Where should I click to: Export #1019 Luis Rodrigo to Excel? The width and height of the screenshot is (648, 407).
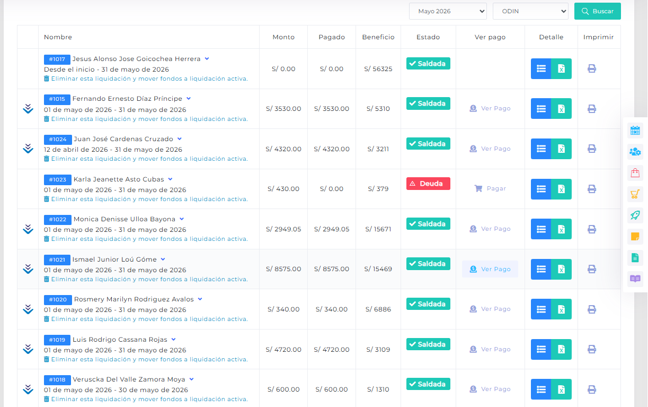coord(561,349)
